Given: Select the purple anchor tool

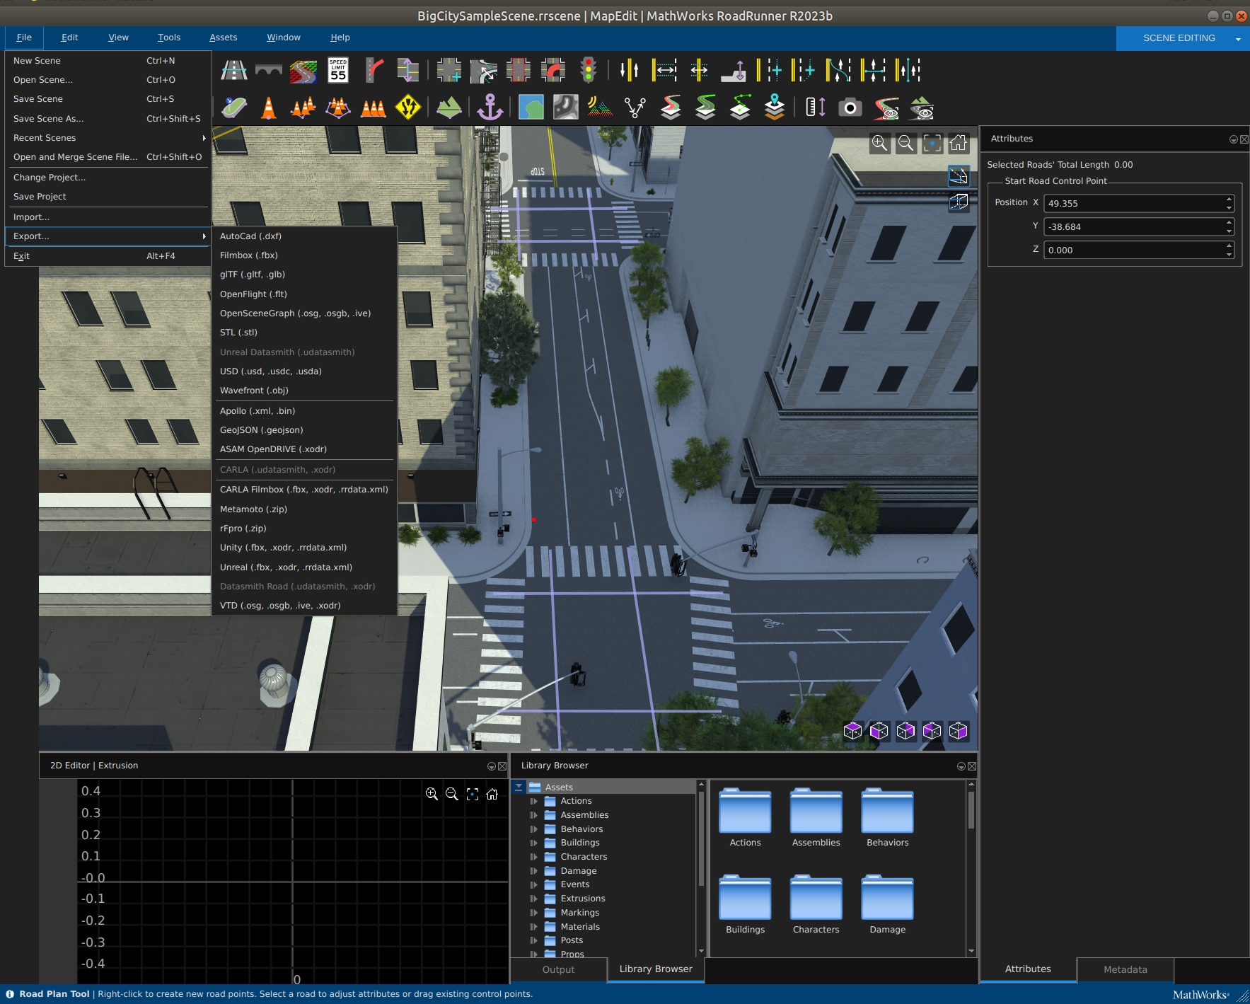Looking at the screenshot, I should [x=490, y=108].
